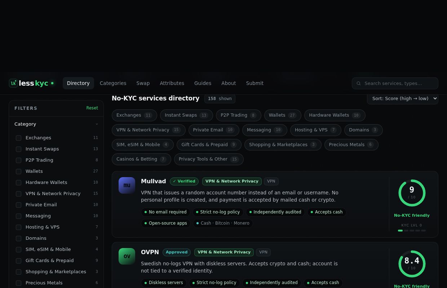Enable the Messaging filter checkbox
447x288 pixels.
18,216
